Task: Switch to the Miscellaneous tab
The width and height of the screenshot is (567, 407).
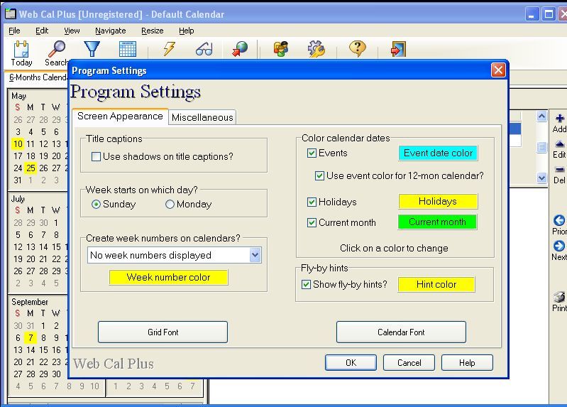Action: [202, 117]
